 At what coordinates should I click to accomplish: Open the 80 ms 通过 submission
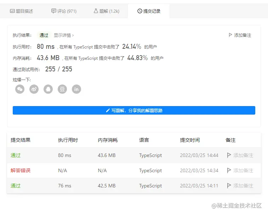[x=16, y=155]
